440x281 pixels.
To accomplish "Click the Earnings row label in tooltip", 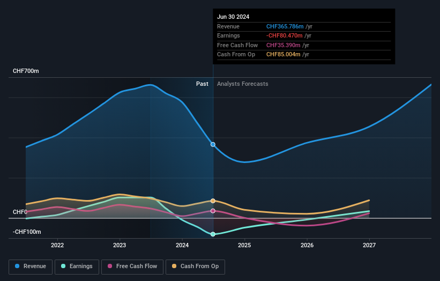I will click(228, 35).
